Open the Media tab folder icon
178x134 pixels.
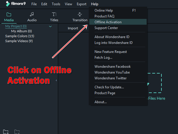pyautogui.click(x=9, y=15)
